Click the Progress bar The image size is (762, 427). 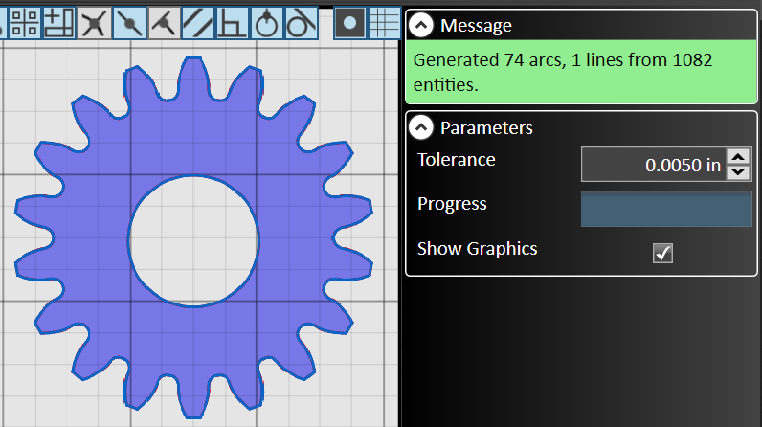[x=666, y=209]
